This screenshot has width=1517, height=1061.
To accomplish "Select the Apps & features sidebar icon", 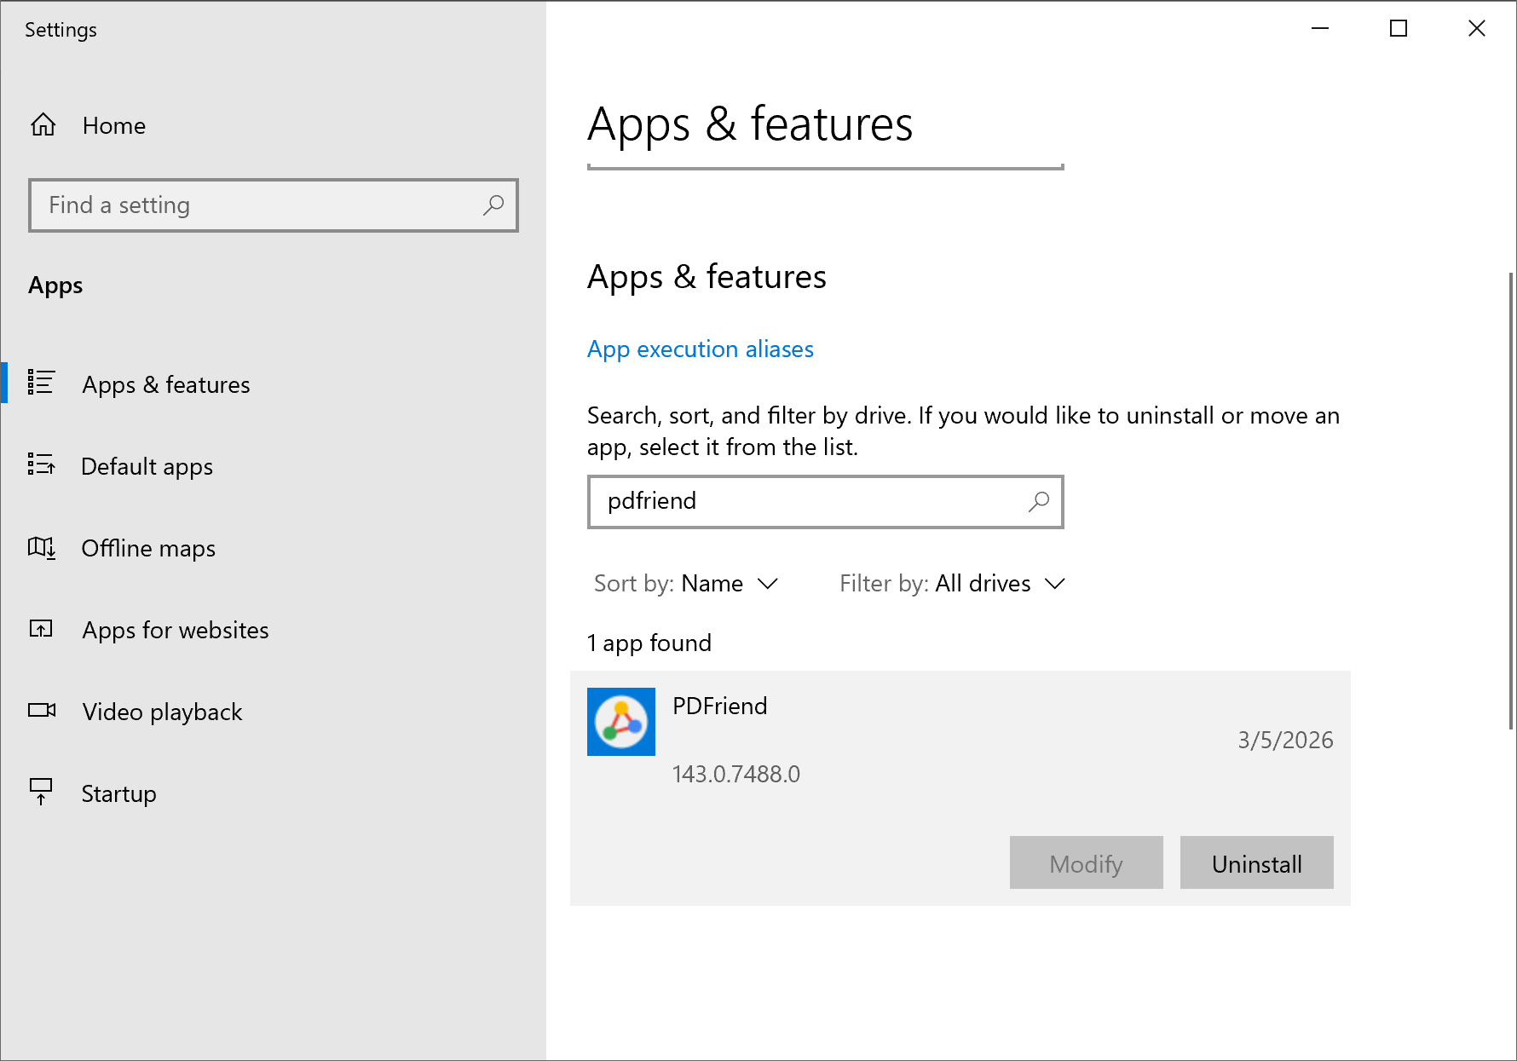I will [x=41, y=383].
